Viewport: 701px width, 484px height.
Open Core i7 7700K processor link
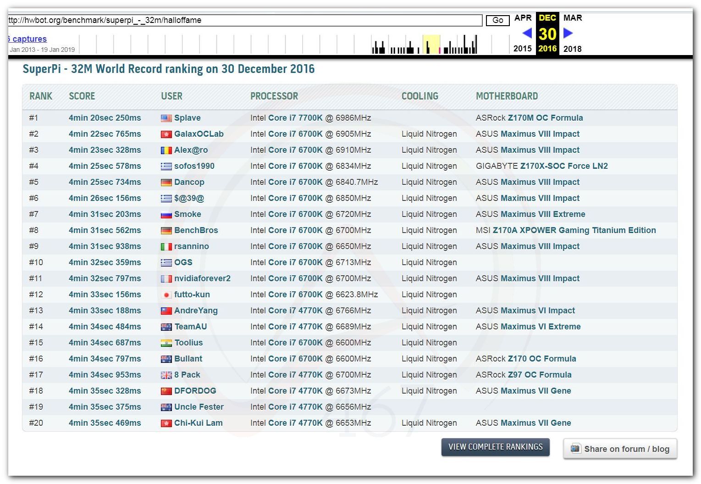coord(296,118)
